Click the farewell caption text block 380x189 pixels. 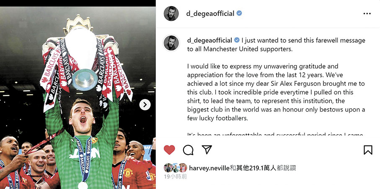[276, 87]
